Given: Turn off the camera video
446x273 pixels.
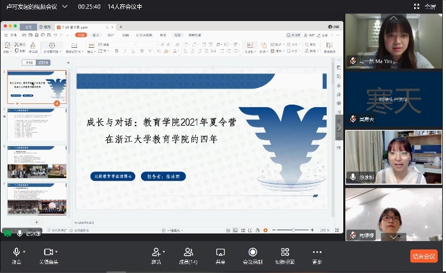Looking at the screenshot, I should click(47, 253).
